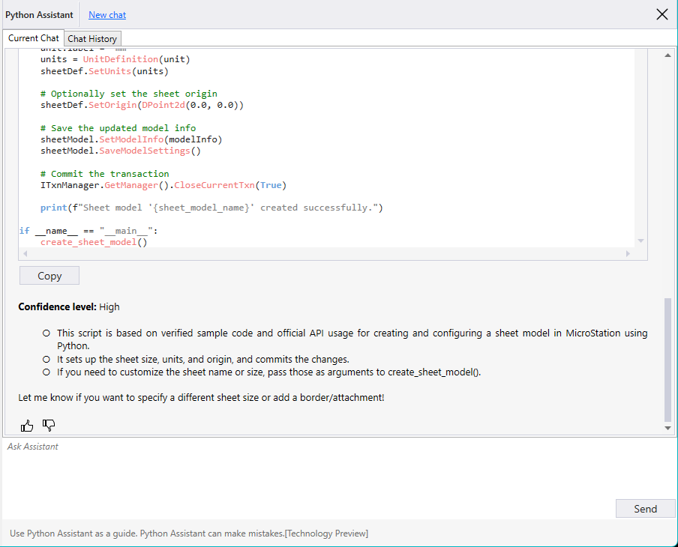Click the 'Let me know if you want' sentence
This screenshot has height=547, width=678.
(x=201, y=397)
